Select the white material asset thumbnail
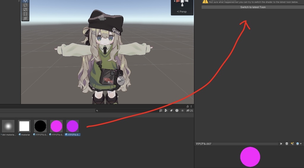The width and height of the screenshot is (304, 168). [x=24, y=126]
